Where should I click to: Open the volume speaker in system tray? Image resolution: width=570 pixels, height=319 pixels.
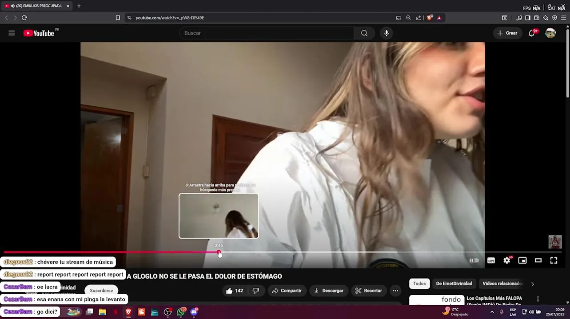[531, 312]
